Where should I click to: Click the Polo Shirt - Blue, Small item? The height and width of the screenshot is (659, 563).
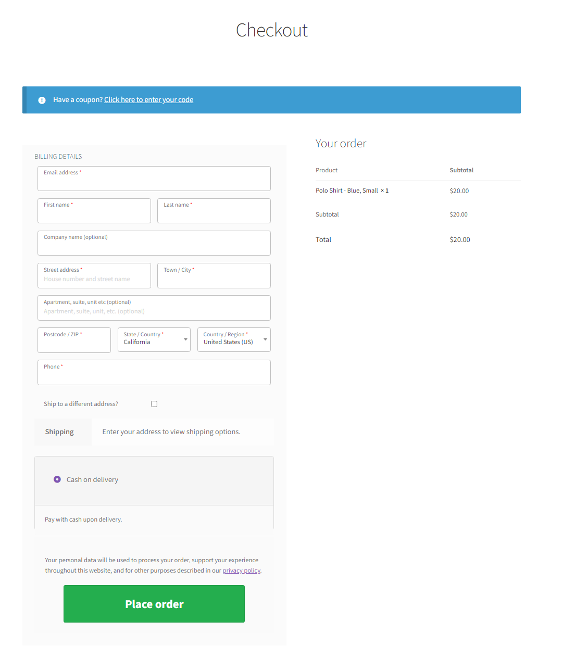point(347,191)
